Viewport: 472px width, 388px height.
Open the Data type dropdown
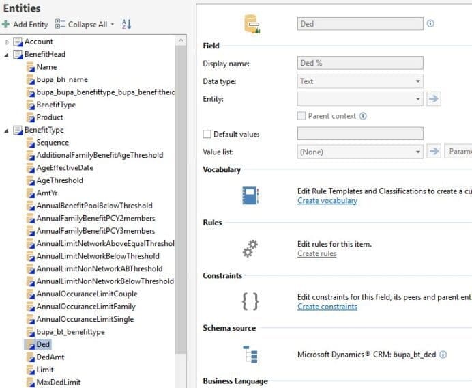[360, 81]
